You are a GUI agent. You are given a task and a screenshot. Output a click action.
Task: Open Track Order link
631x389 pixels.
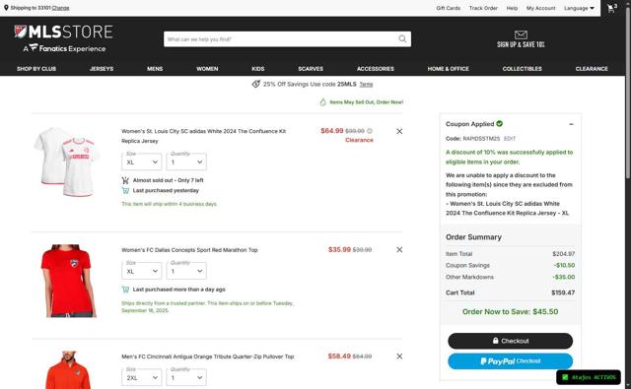pyautogui.click(x=483, y=8)
